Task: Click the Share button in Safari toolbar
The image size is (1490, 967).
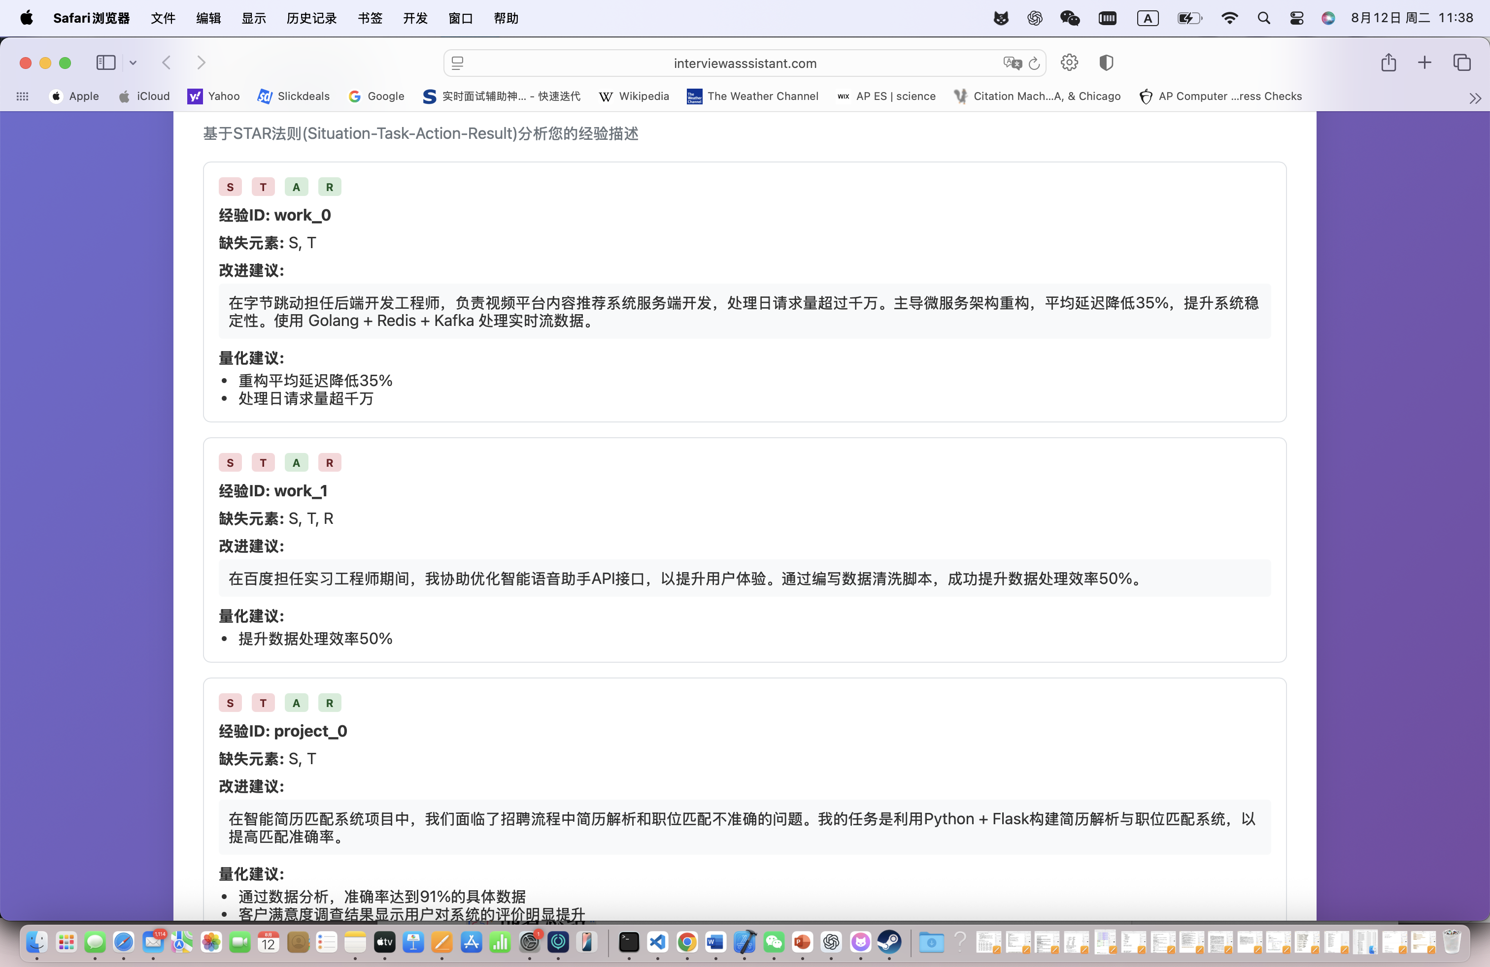Action: tap(1388, 63)
